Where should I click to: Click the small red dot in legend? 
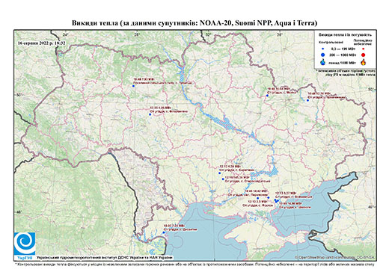point(363,49)
